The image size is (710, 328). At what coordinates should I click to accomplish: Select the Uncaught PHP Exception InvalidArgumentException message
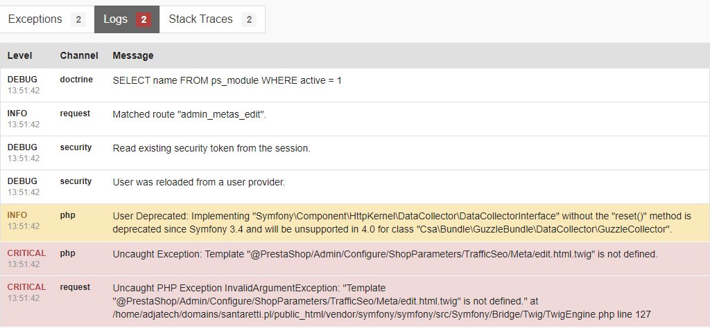coord(381,300)
